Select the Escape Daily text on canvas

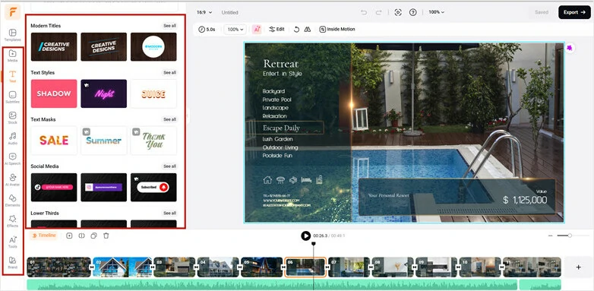point(281,128)
